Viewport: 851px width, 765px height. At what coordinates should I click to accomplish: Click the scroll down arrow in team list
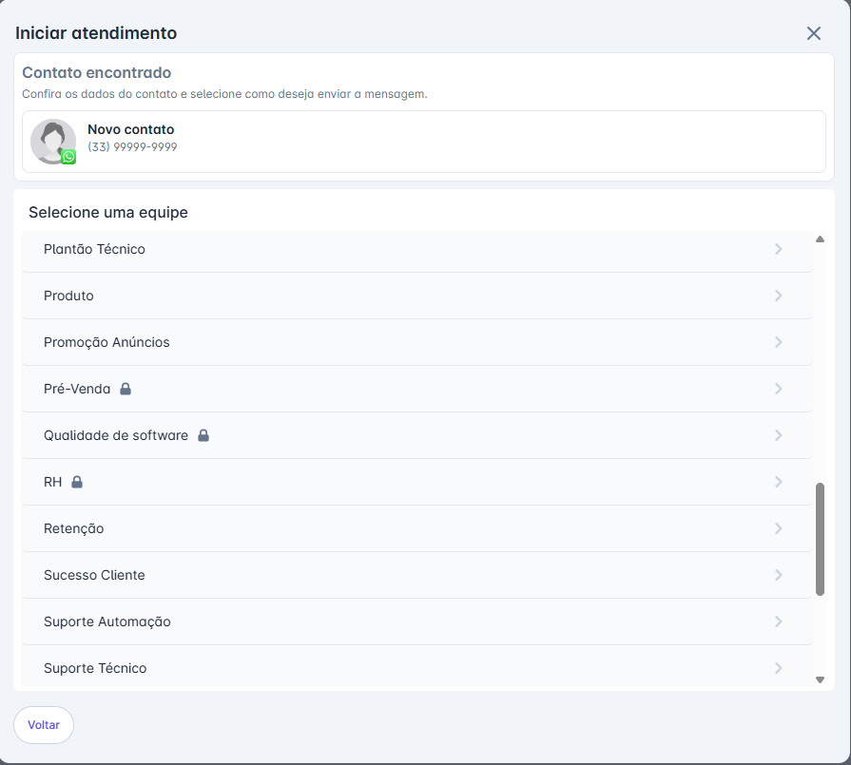click(820, 679)
